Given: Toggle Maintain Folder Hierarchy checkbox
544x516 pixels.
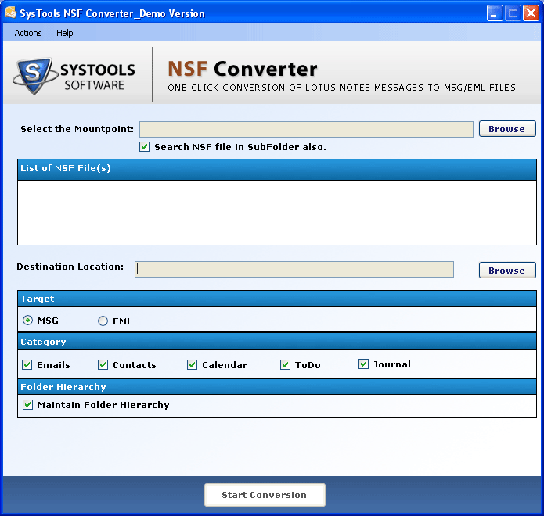Looking at the screenshot, I should (27, 404).
